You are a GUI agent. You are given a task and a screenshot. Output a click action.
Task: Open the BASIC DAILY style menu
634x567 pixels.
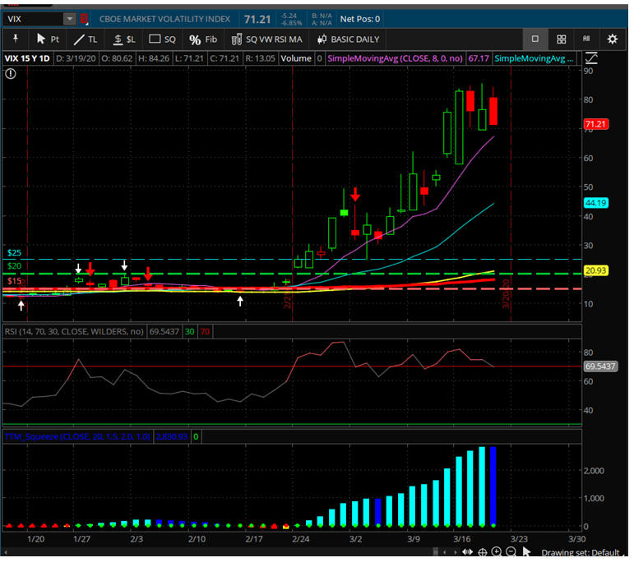point(349,39)
